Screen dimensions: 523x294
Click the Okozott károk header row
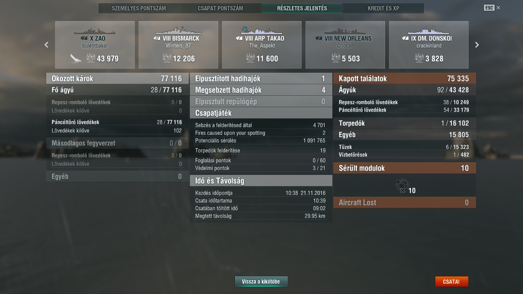(117, 78)
